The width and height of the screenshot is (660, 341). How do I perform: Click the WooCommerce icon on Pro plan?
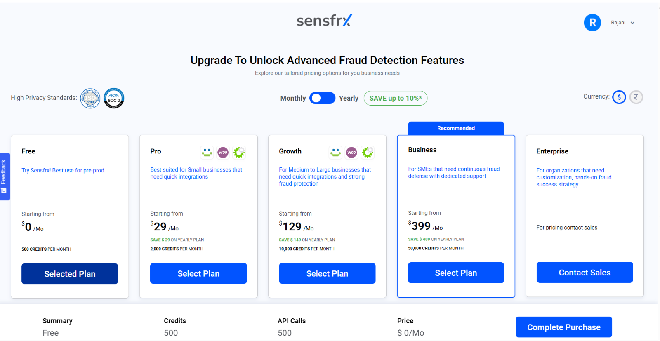(223, 152)
